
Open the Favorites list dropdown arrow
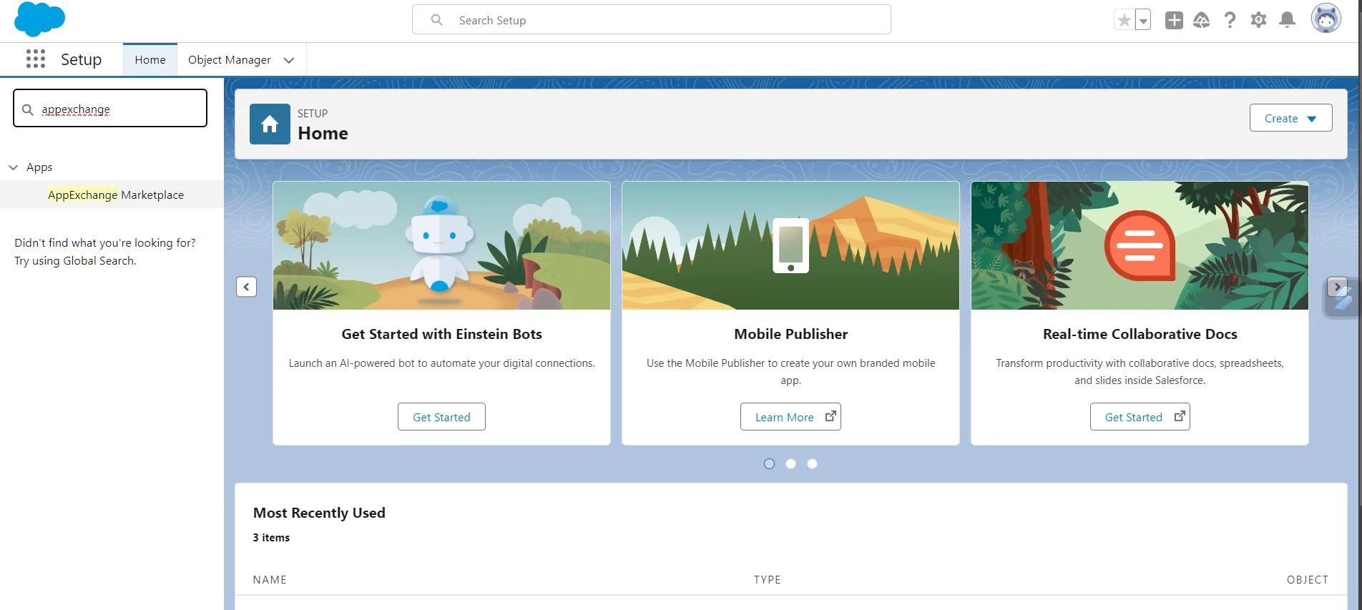click(x=1143, y=20)
